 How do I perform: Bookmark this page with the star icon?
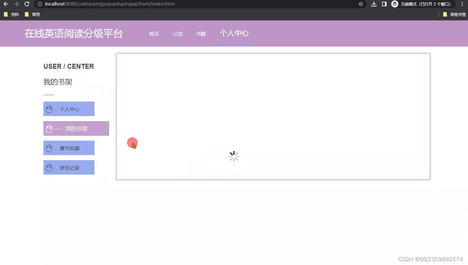(x=360, y=4)
